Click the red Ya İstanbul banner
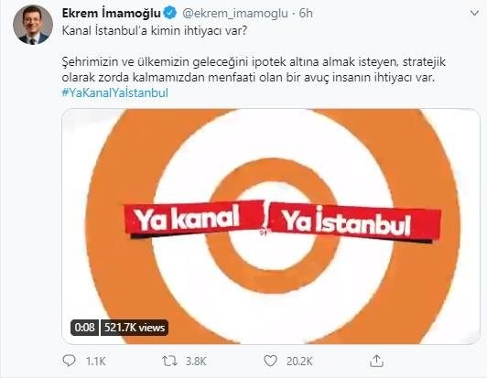The width and height of the screenshot is (487, 378). pyautogui.click(x=355, y=222)
